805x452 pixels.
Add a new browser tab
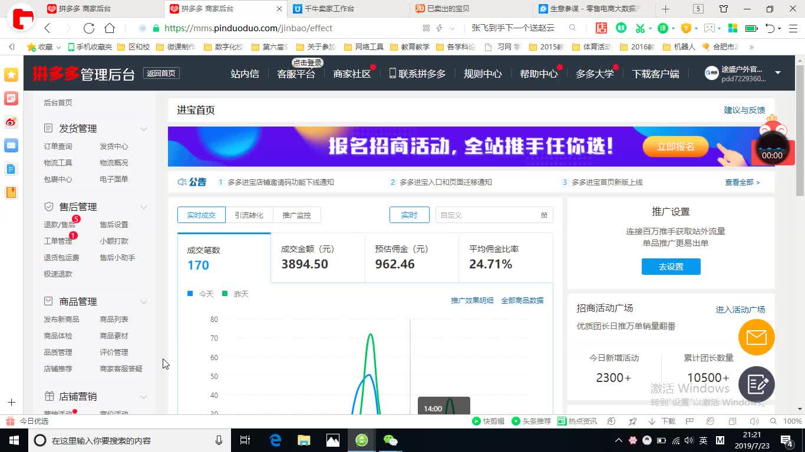tap(665, 9)
